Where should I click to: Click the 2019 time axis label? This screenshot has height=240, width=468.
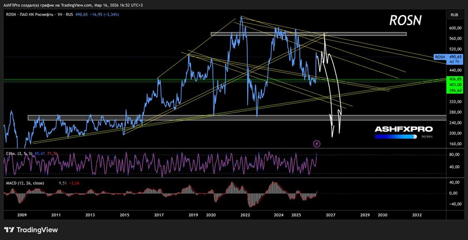(193, 215)
